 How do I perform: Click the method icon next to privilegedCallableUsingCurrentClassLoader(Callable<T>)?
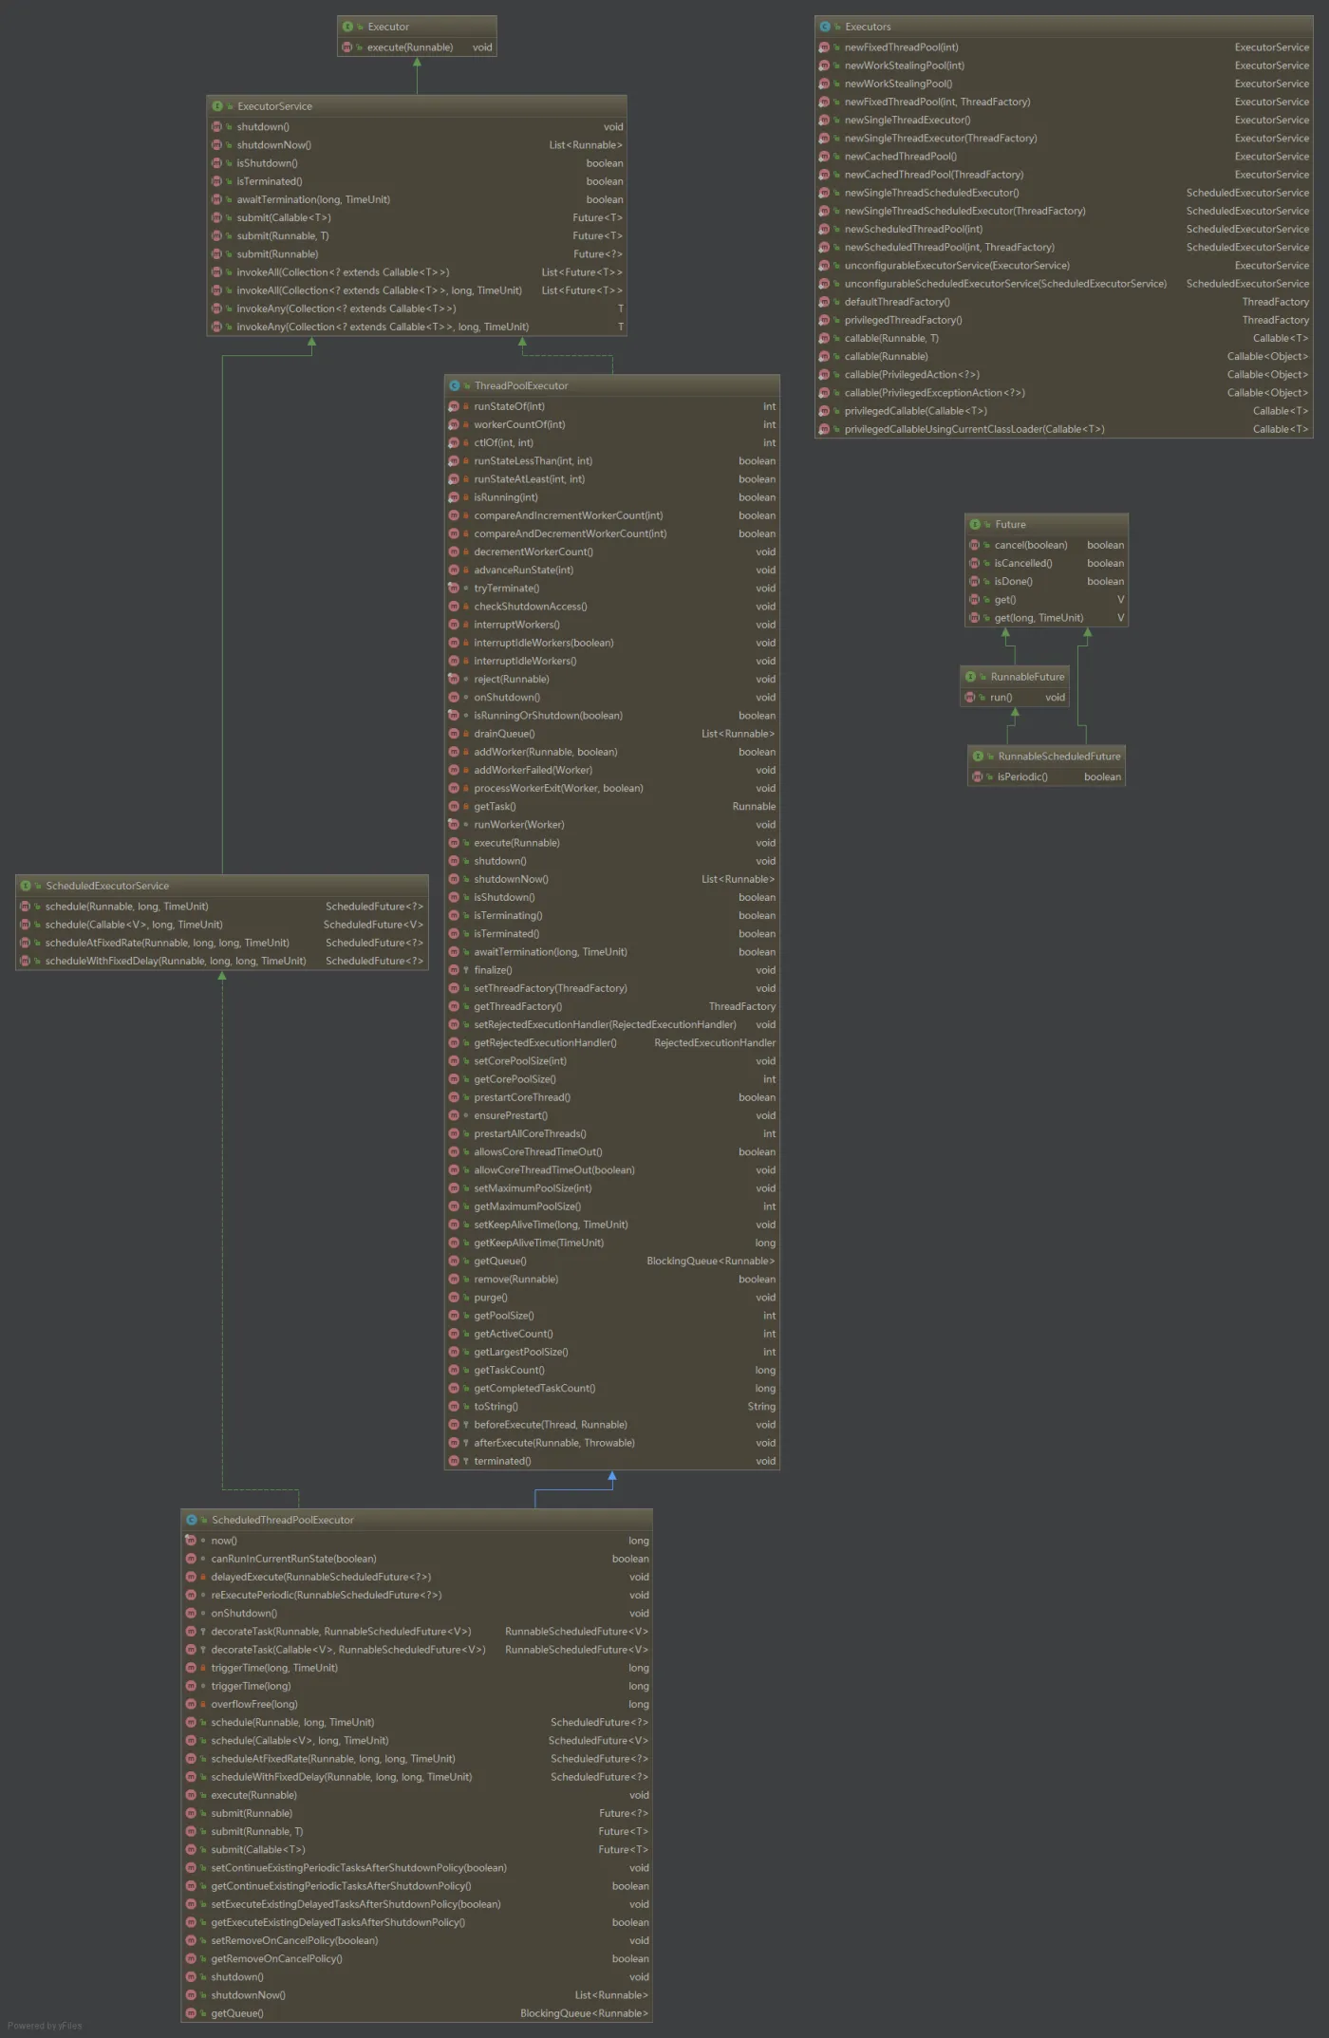coord(824,429)
